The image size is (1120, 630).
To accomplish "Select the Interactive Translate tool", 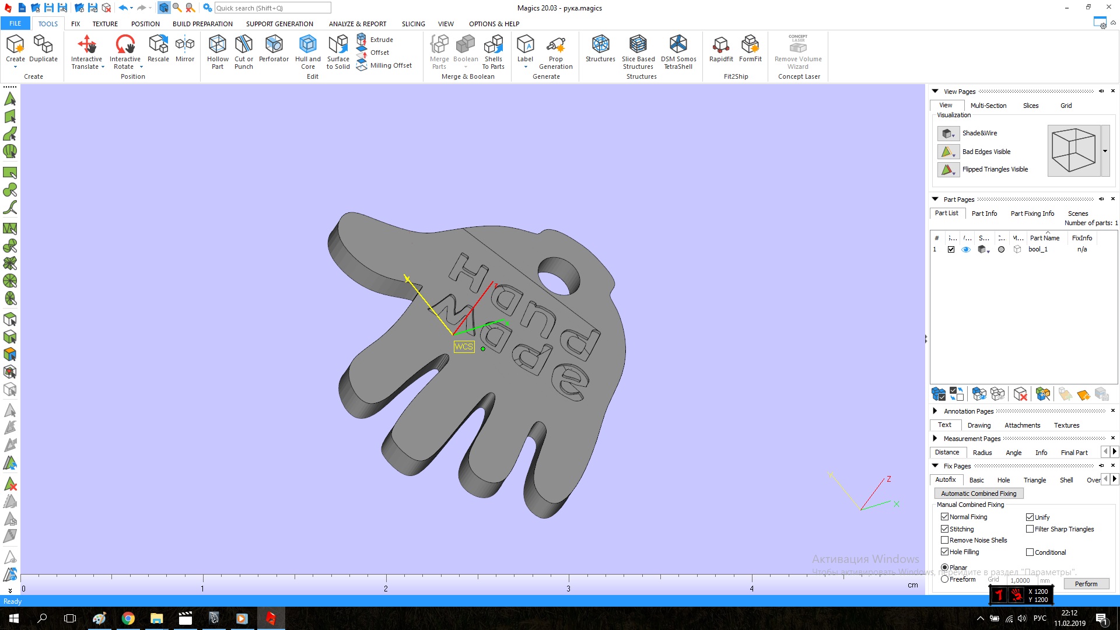I will pos(87,51).
